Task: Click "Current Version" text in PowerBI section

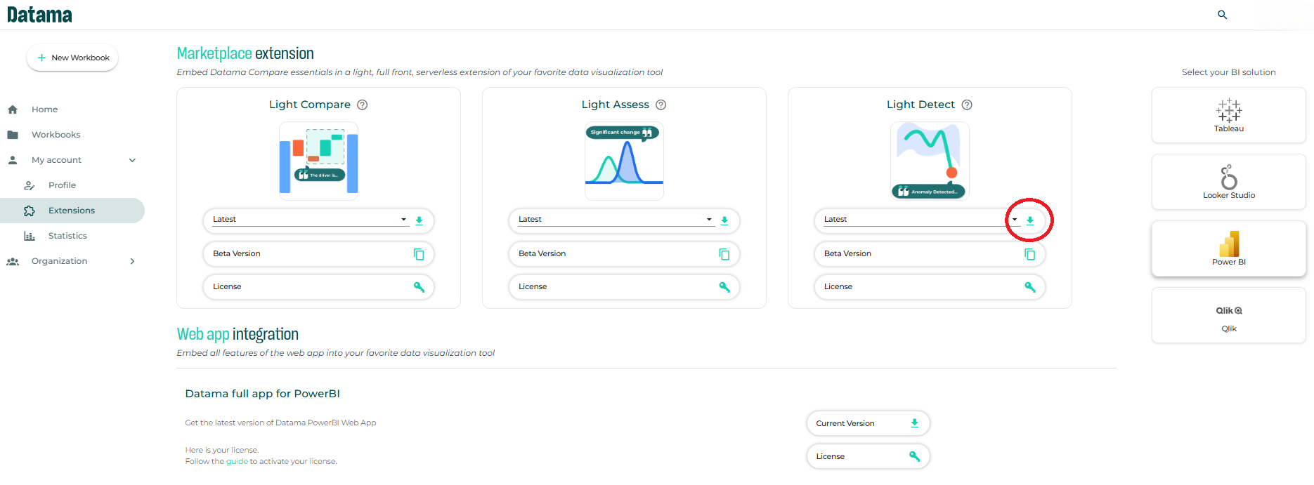Action: point(845,423)
